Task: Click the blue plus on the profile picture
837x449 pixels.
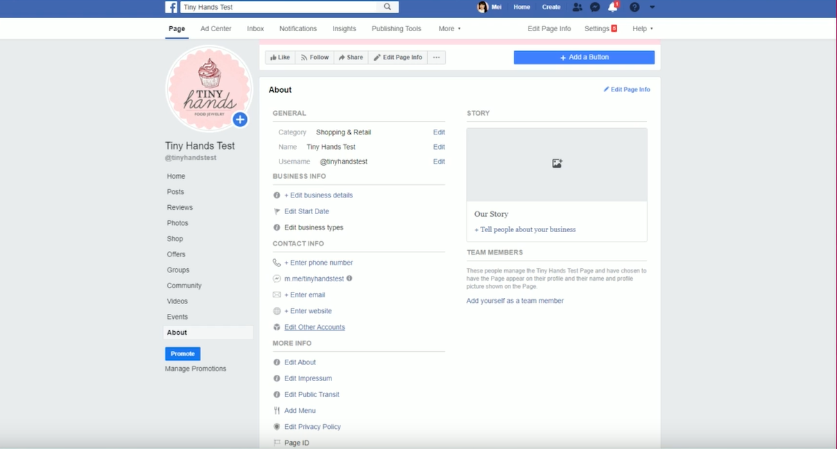Action: point(239,119)
